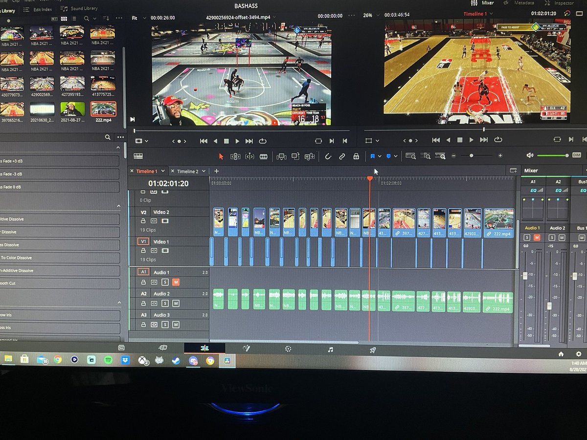Click the timeline zoom in plus button
Screen dimensions: 587x440
click(500, 155)
